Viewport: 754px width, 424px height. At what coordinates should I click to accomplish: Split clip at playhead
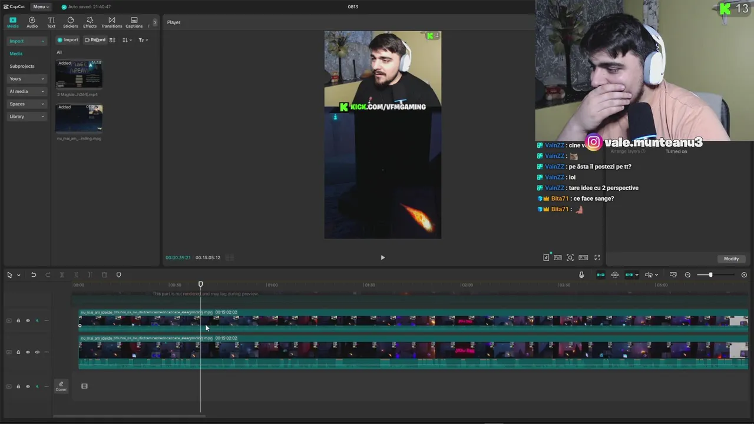tap(62, 275)
